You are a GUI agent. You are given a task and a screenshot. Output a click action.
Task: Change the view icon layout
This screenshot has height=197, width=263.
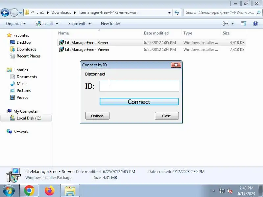tap(226, 24)
